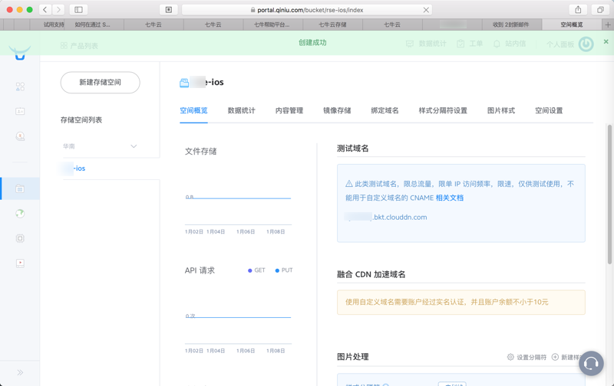Open the customer support headset chat
Image resolution: width=614 pixels, height=386 pixels.
590,364
